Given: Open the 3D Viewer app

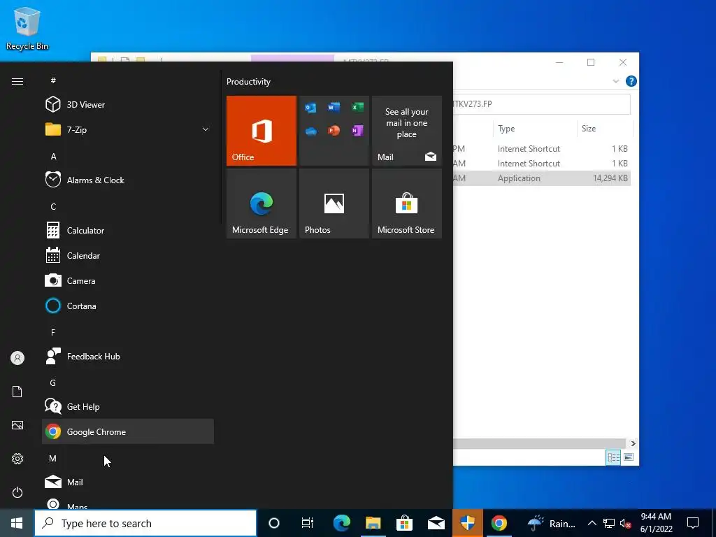Looking at the screenshot, I should point(128,105).
